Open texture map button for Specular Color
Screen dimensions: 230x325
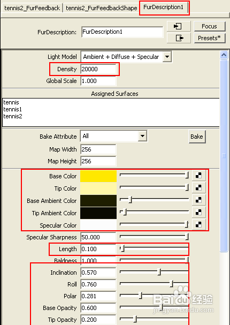pos(199,225)
